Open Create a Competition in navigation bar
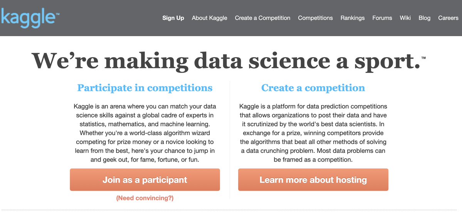This screenshot has height=220, width=462. (262, 18)
